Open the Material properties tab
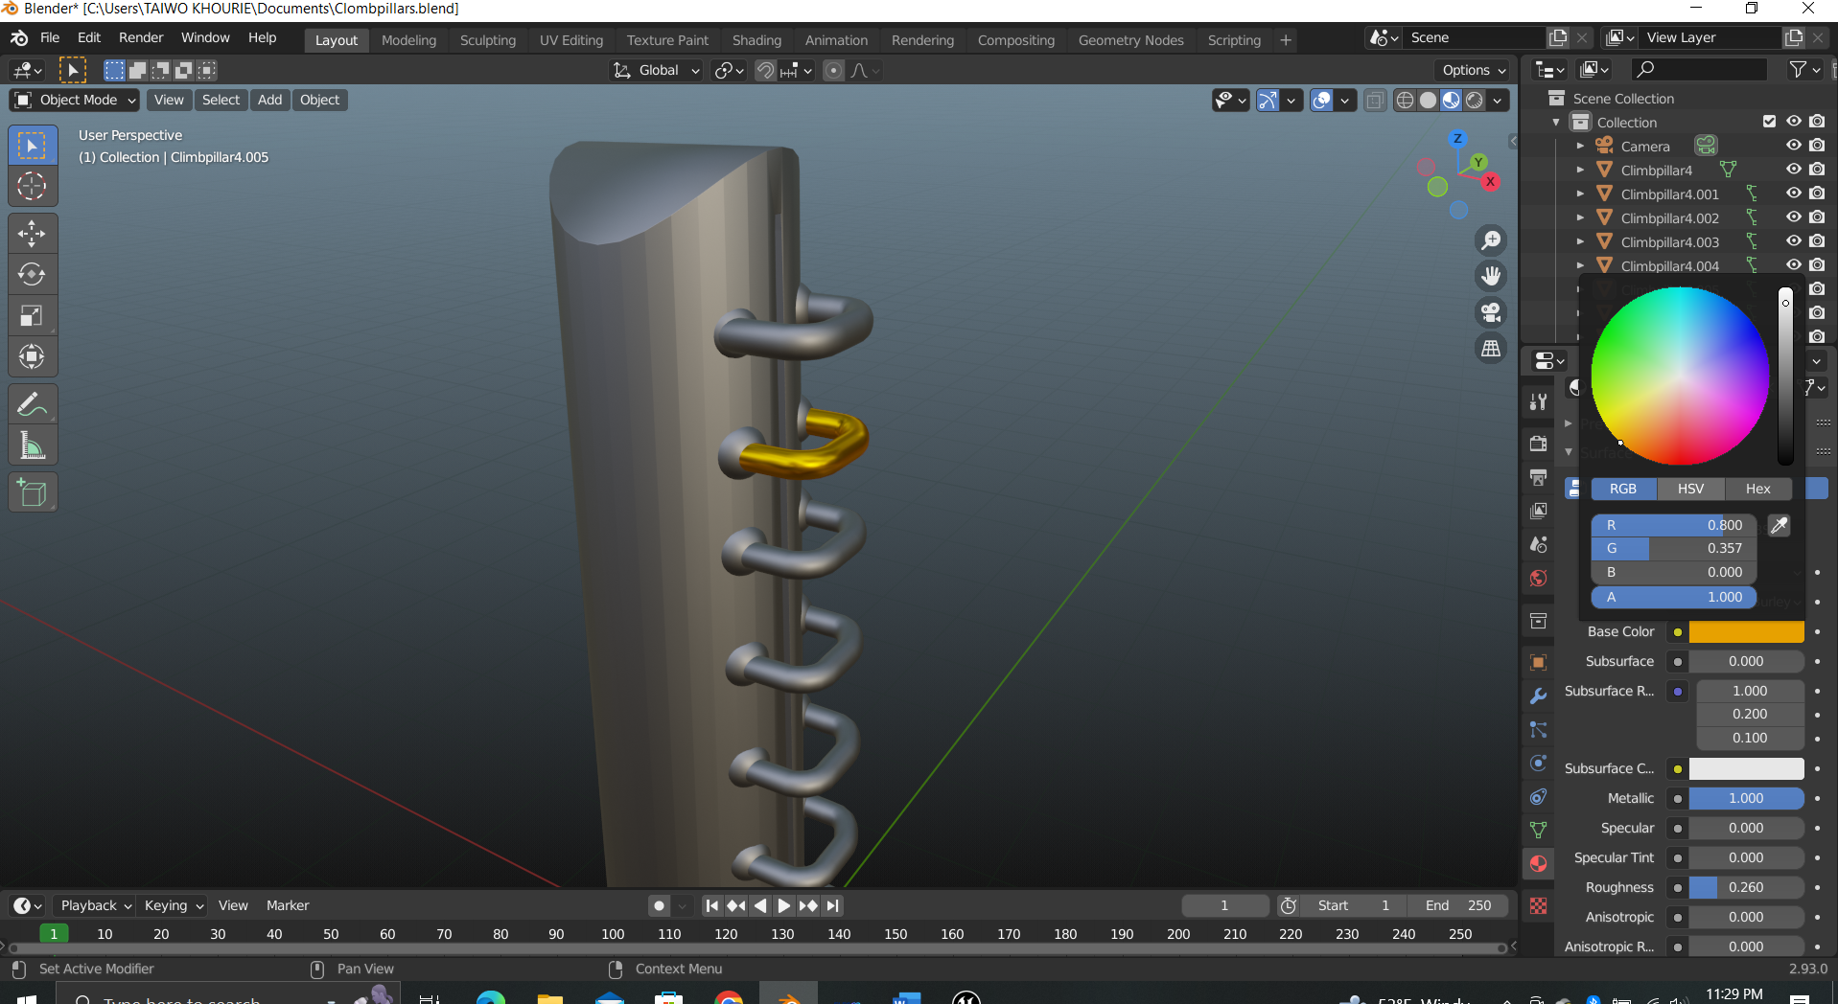Screen dimensions: 1838x1004 pyautogui.click(x=1539, y=863)
